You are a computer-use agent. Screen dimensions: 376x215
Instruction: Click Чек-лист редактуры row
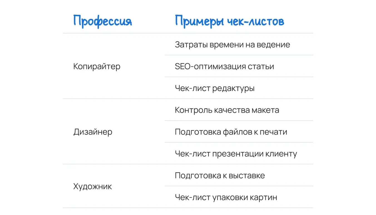point(239,88)
